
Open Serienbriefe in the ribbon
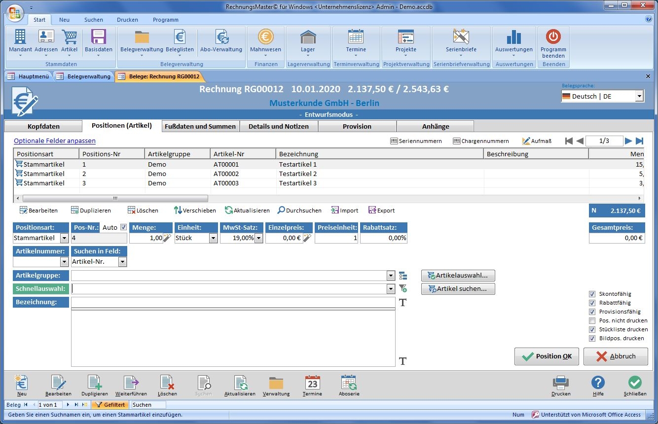point(461,37)
